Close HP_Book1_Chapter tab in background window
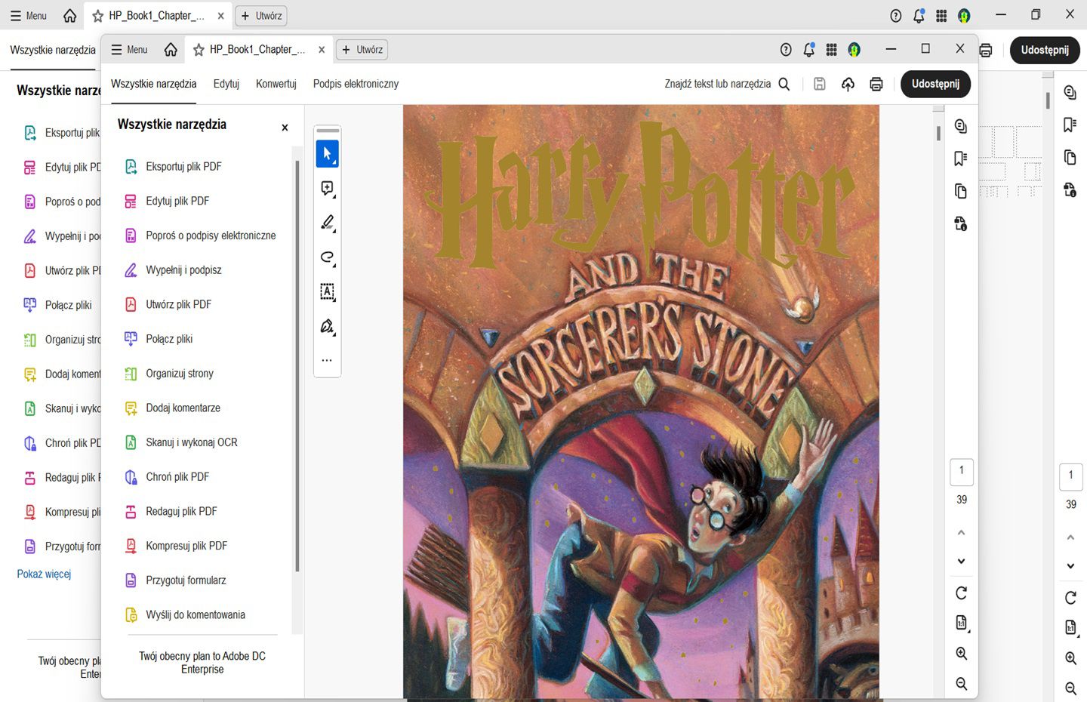Viewport: 1087px width, 702px height. pos(220,16)
